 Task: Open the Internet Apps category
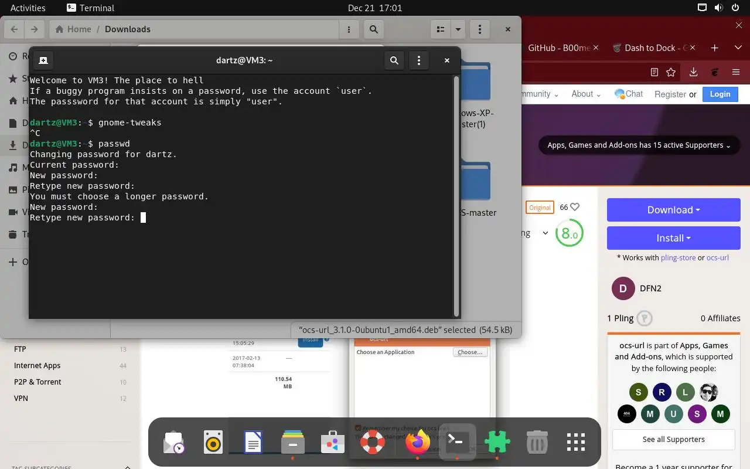[37, 365]
